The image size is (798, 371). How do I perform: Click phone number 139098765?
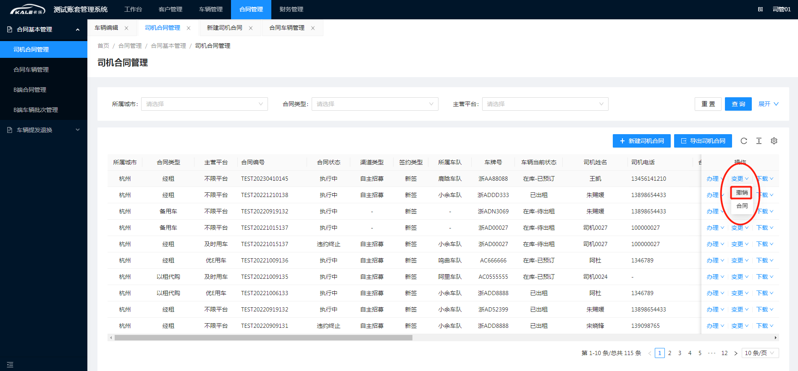click(645, 326)
